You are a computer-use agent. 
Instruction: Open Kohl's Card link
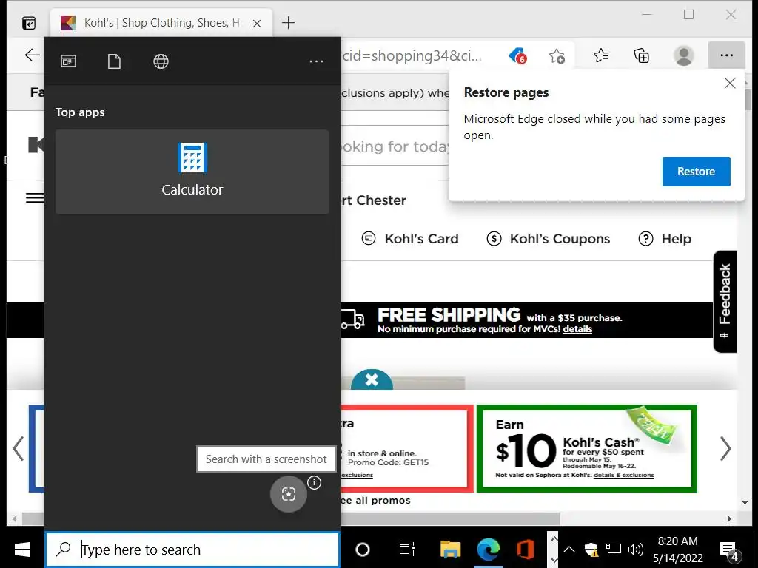coord(410,239)
